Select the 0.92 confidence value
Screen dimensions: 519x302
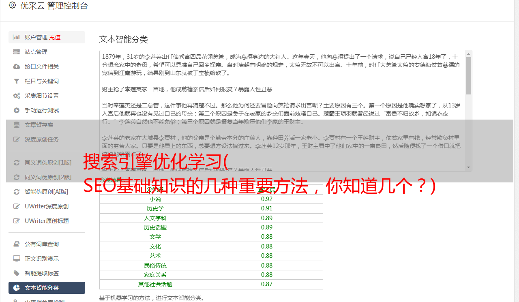tap(267, 199)
